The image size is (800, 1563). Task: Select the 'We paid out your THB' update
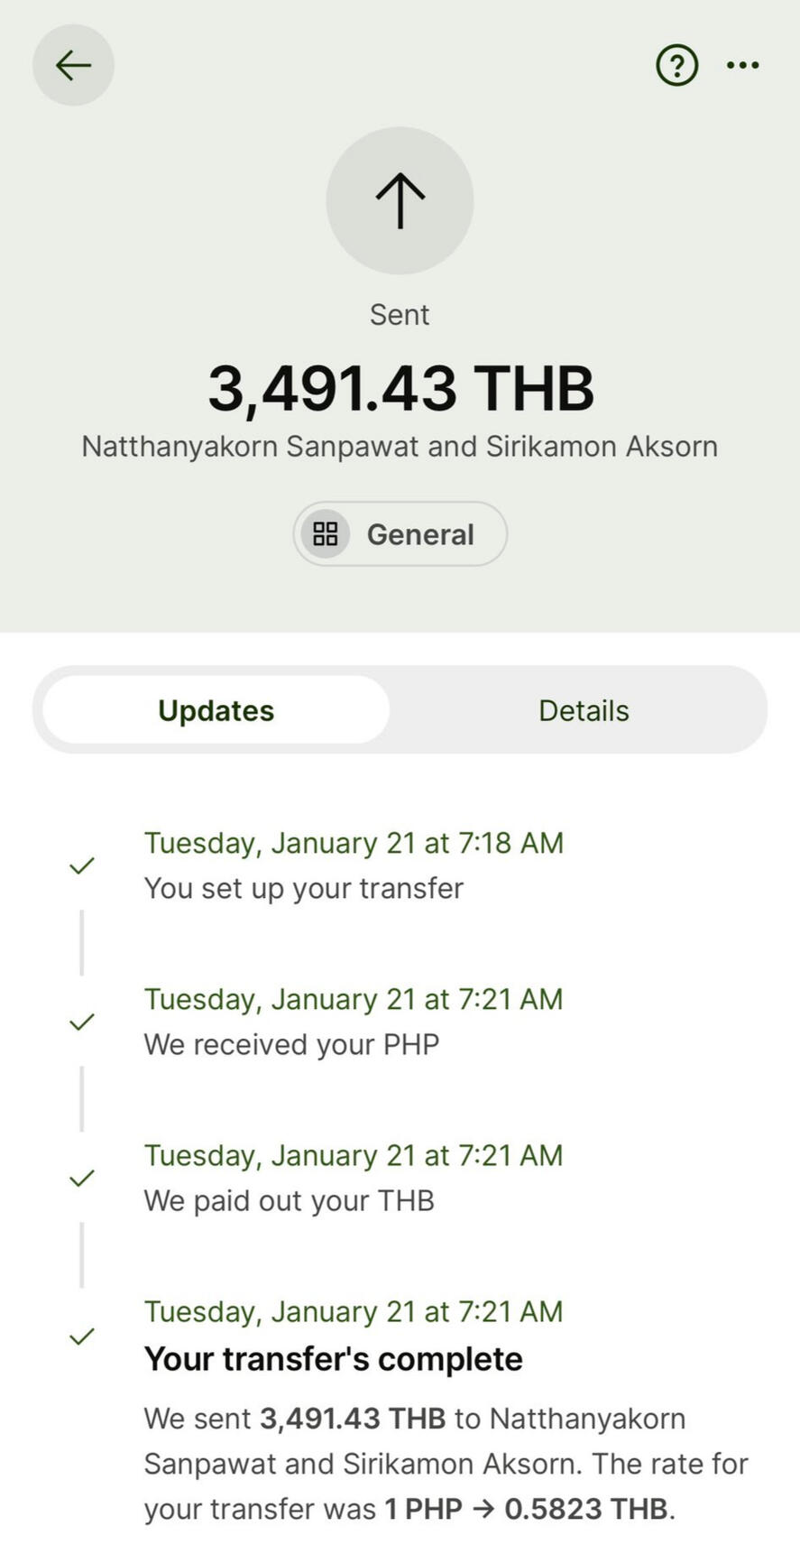pos(289,1200)
